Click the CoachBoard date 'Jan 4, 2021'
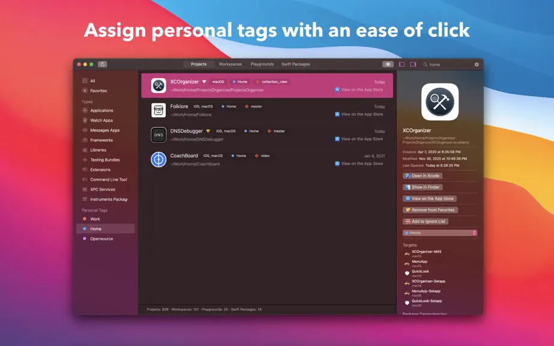554x346 pixels. [x=374, y=156]
